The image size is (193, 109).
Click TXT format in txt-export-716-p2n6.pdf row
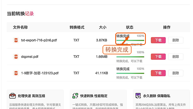click(76, 40)
